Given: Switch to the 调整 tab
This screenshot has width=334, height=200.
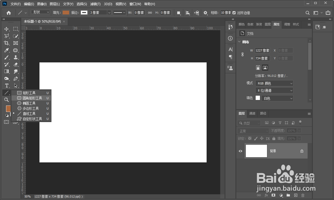Looking at the screenshot, I should tap(287, 24).
